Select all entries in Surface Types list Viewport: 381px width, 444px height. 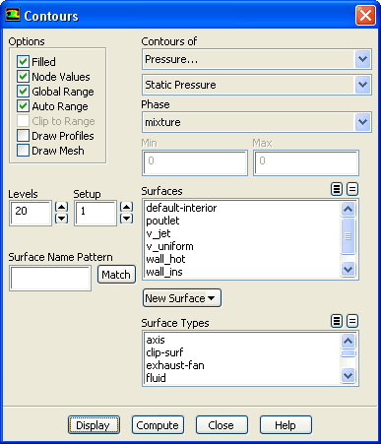tap(337, 321)
